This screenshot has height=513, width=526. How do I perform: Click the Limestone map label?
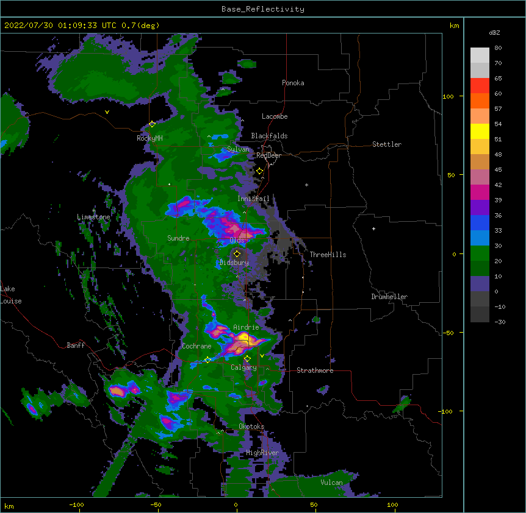(93, 217)
